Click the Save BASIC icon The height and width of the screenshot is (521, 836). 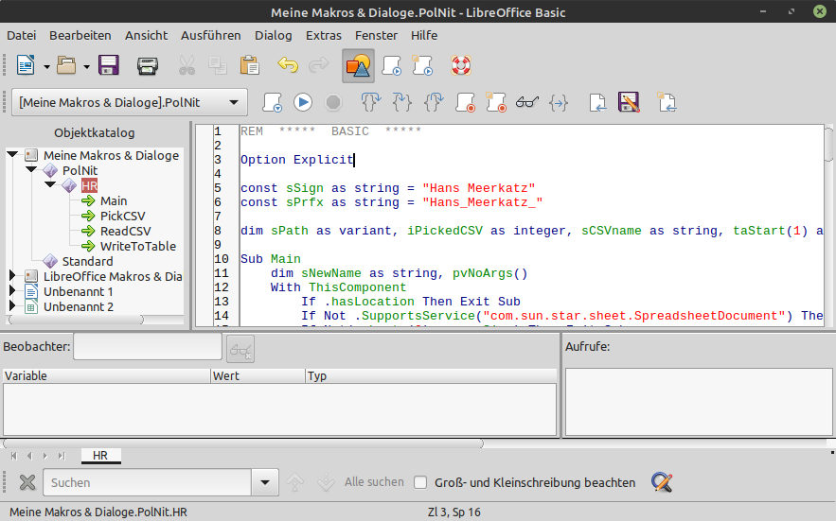629,102
